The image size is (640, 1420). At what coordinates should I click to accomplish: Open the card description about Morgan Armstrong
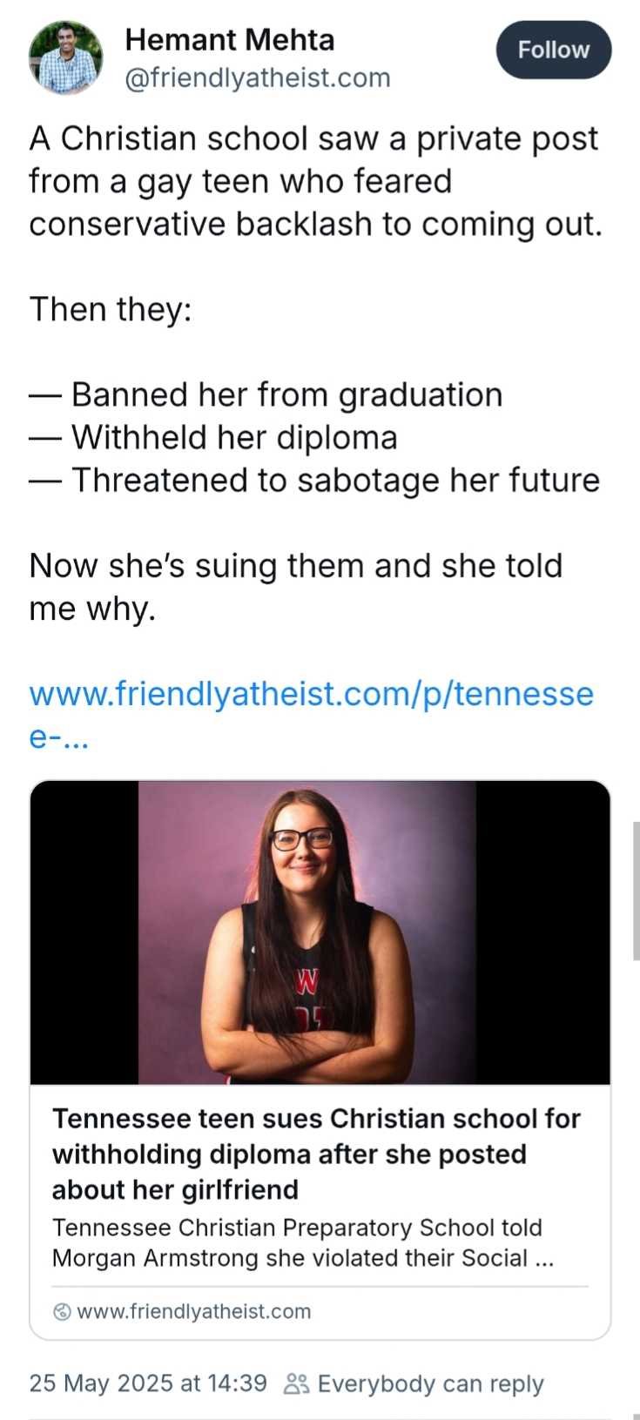(x=303, y=1242)
